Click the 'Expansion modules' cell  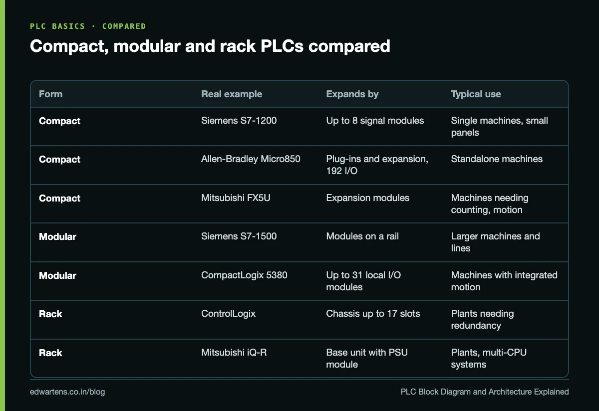point(367,198)
